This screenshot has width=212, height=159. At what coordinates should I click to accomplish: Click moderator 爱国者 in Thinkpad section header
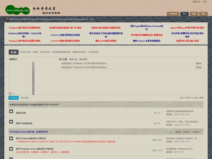pyautogui.click(x=178, y=132)
